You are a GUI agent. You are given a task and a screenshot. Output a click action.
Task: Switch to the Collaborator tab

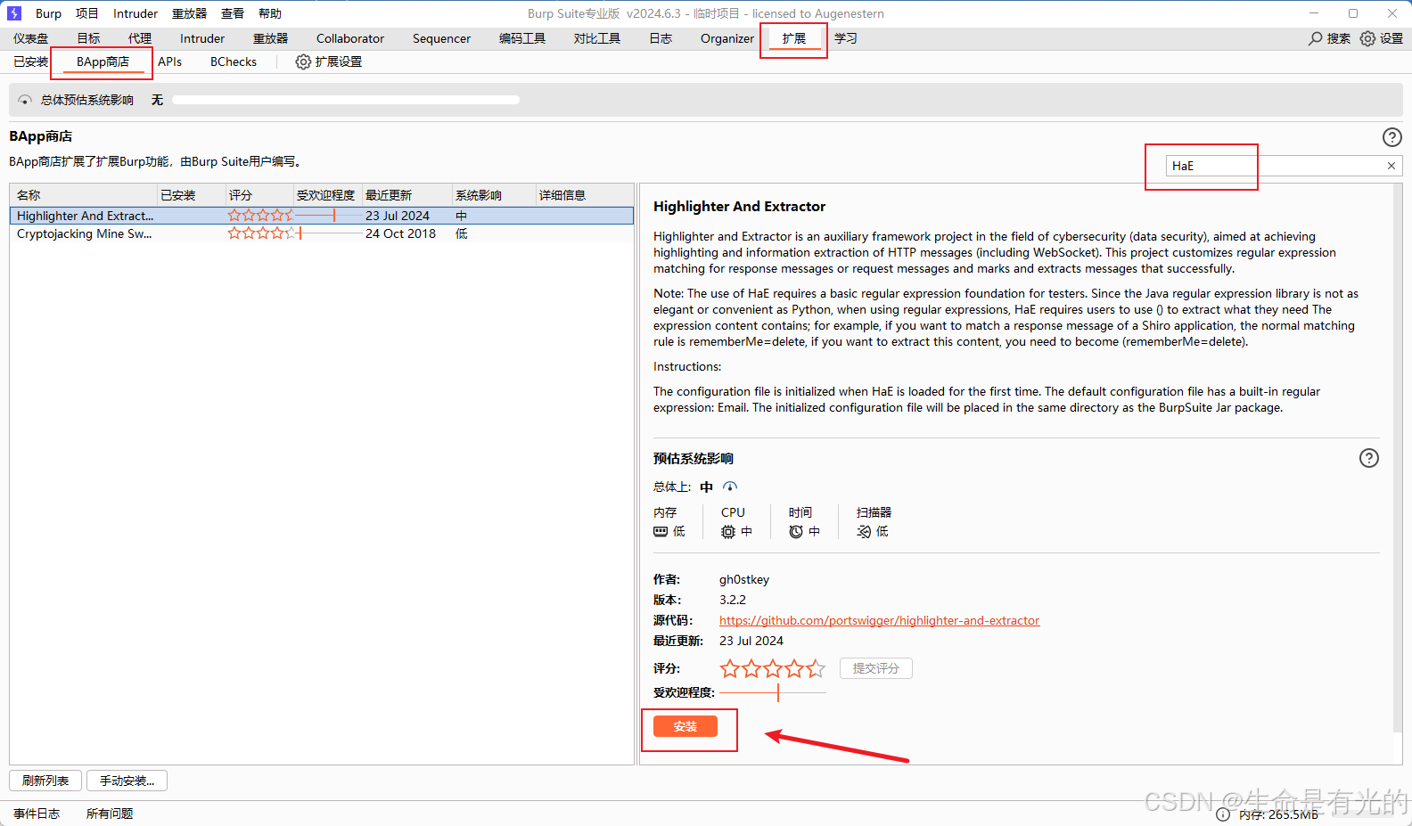pos(349,38)
